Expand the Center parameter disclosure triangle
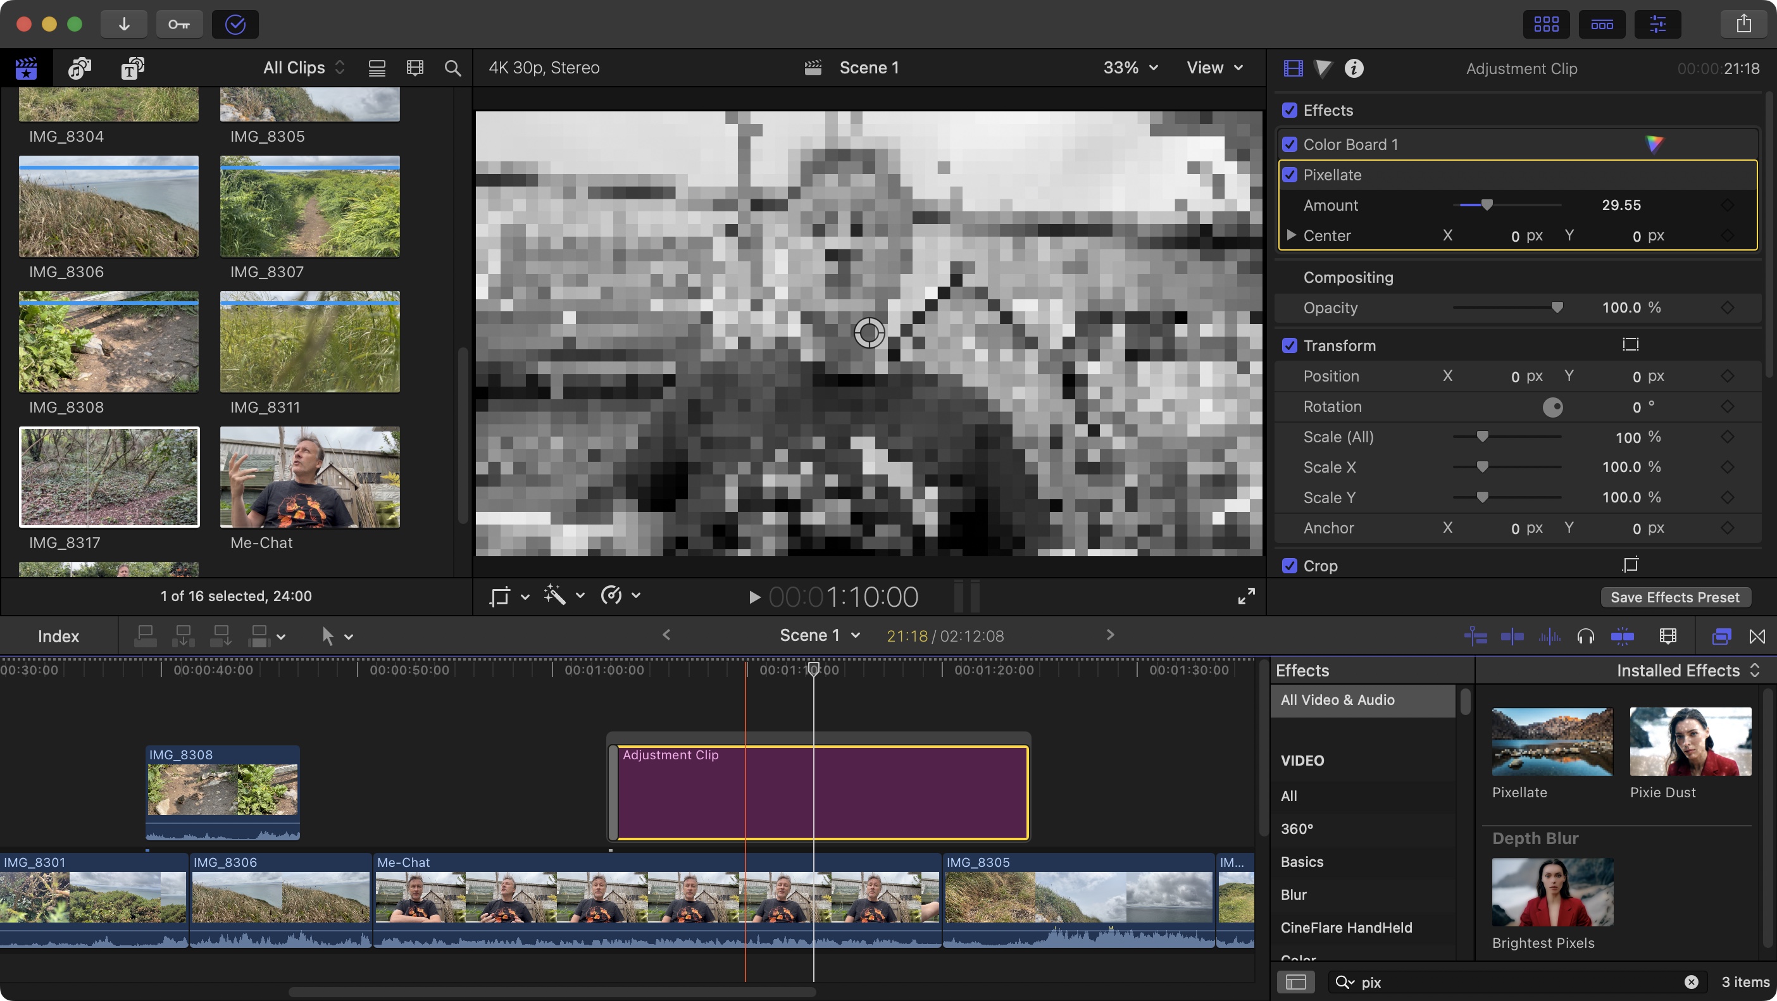 (1291, 235)
